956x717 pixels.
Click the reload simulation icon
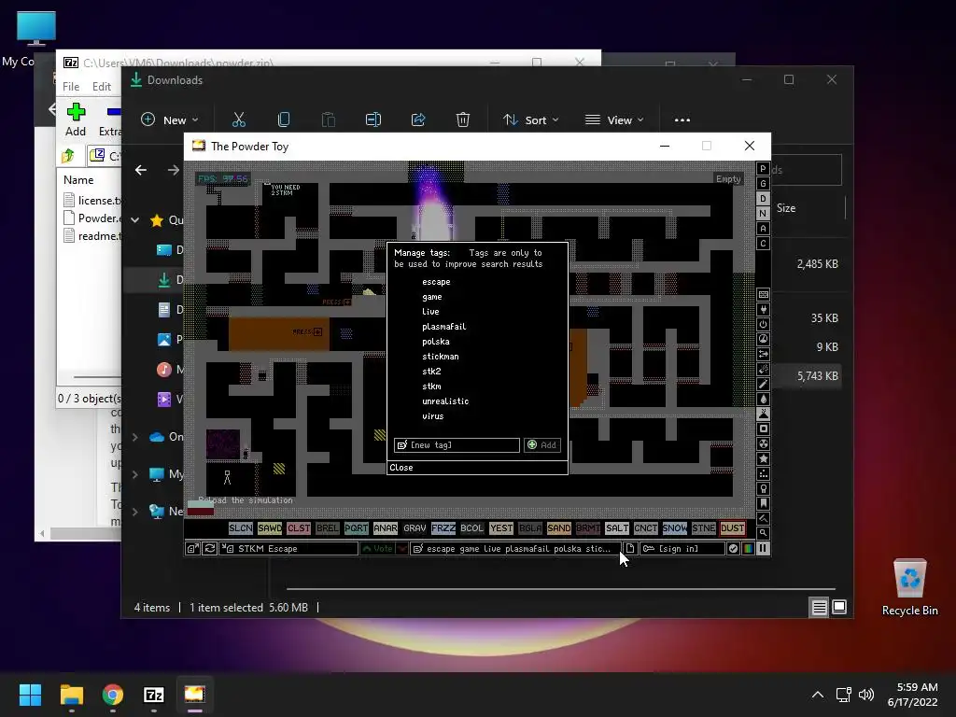(210, 549)
